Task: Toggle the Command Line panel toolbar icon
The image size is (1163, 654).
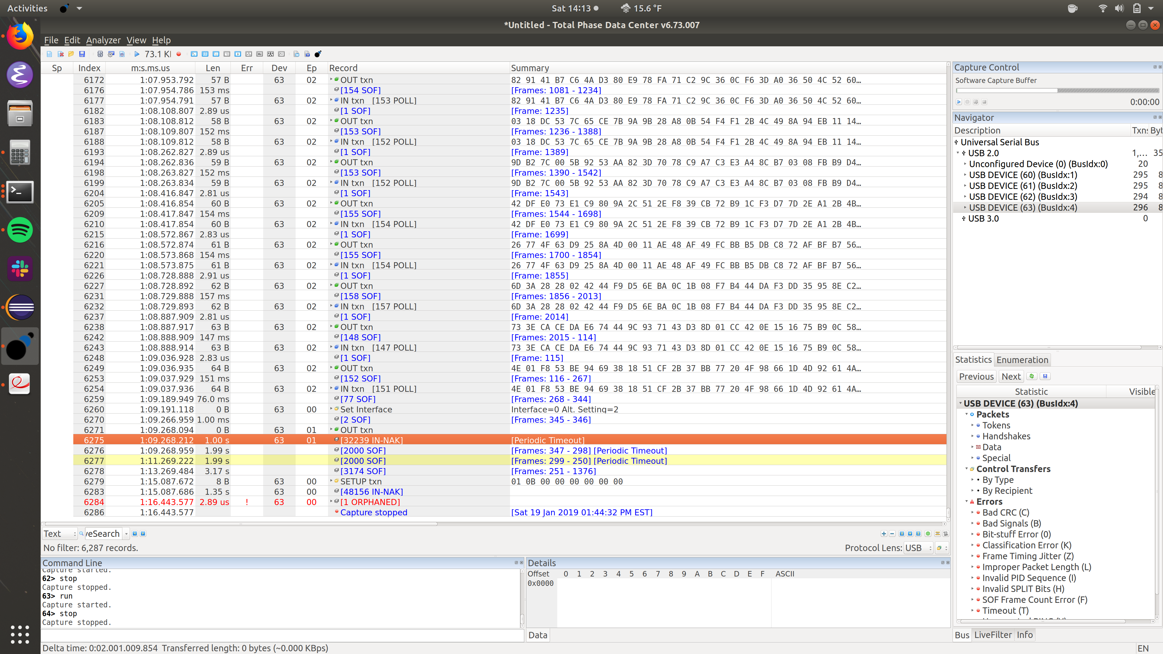Action: [x=194, y=54]
